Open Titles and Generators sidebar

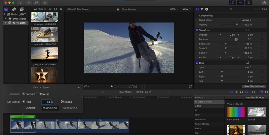click(x=22, y=9)
